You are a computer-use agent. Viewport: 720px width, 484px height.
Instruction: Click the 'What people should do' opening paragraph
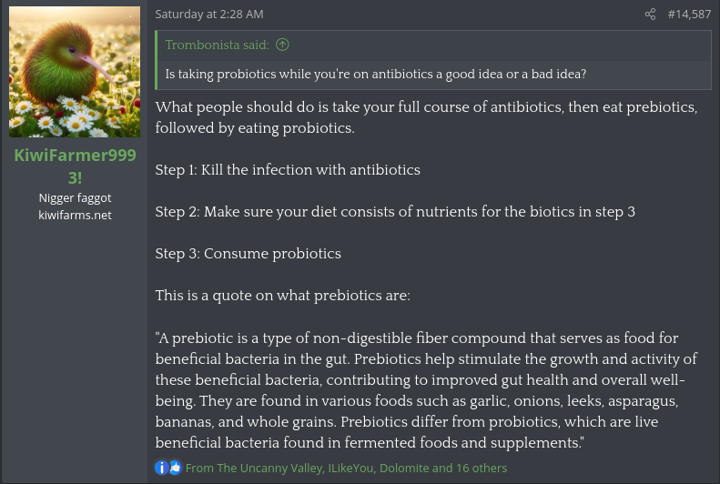click(x=426, y=117)
